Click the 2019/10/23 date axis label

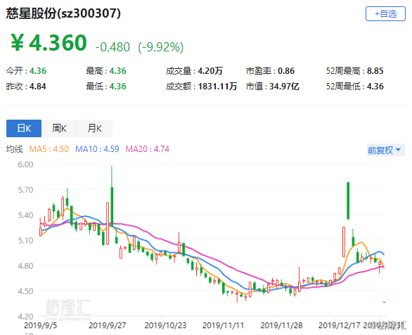tap(165, 326)
